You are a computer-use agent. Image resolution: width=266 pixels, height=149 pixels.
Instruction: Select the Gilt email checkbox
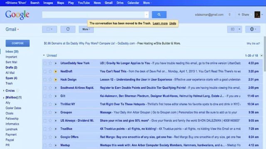(45, 96)
